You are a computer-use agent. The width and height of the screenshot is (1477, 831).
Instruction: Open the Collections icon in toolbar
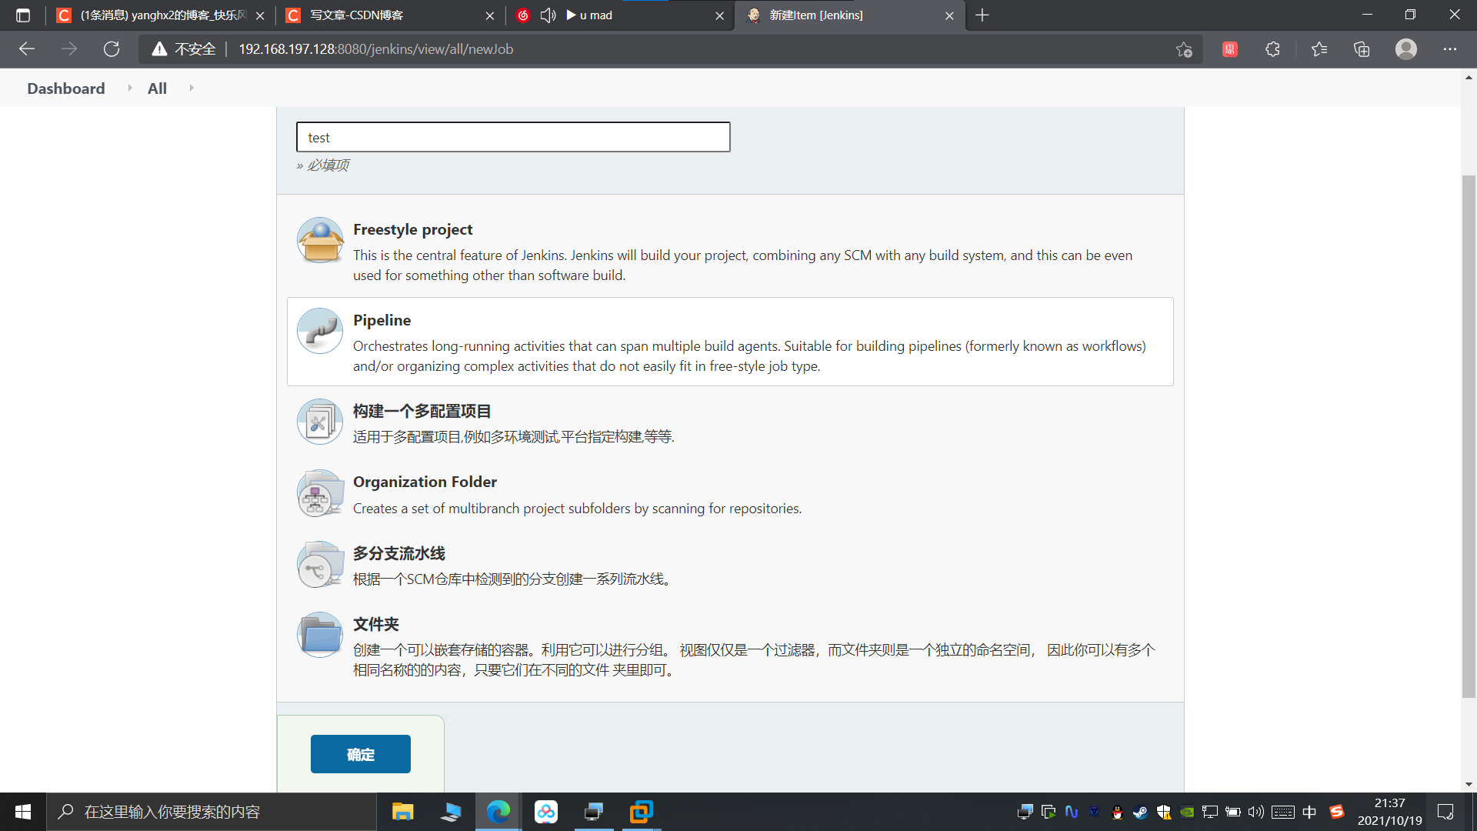point(1362,48)
